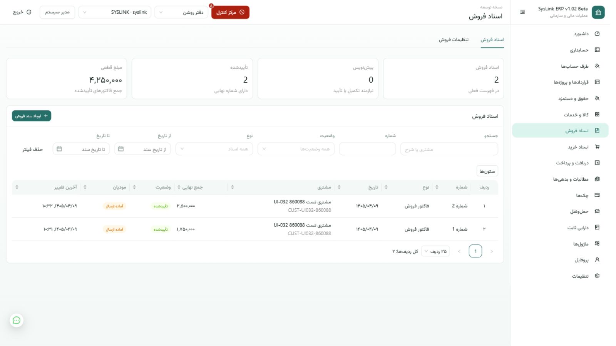Open دریافت و پرداخت sidebar entry
The image size is (616, 346).
click(560, 163)
